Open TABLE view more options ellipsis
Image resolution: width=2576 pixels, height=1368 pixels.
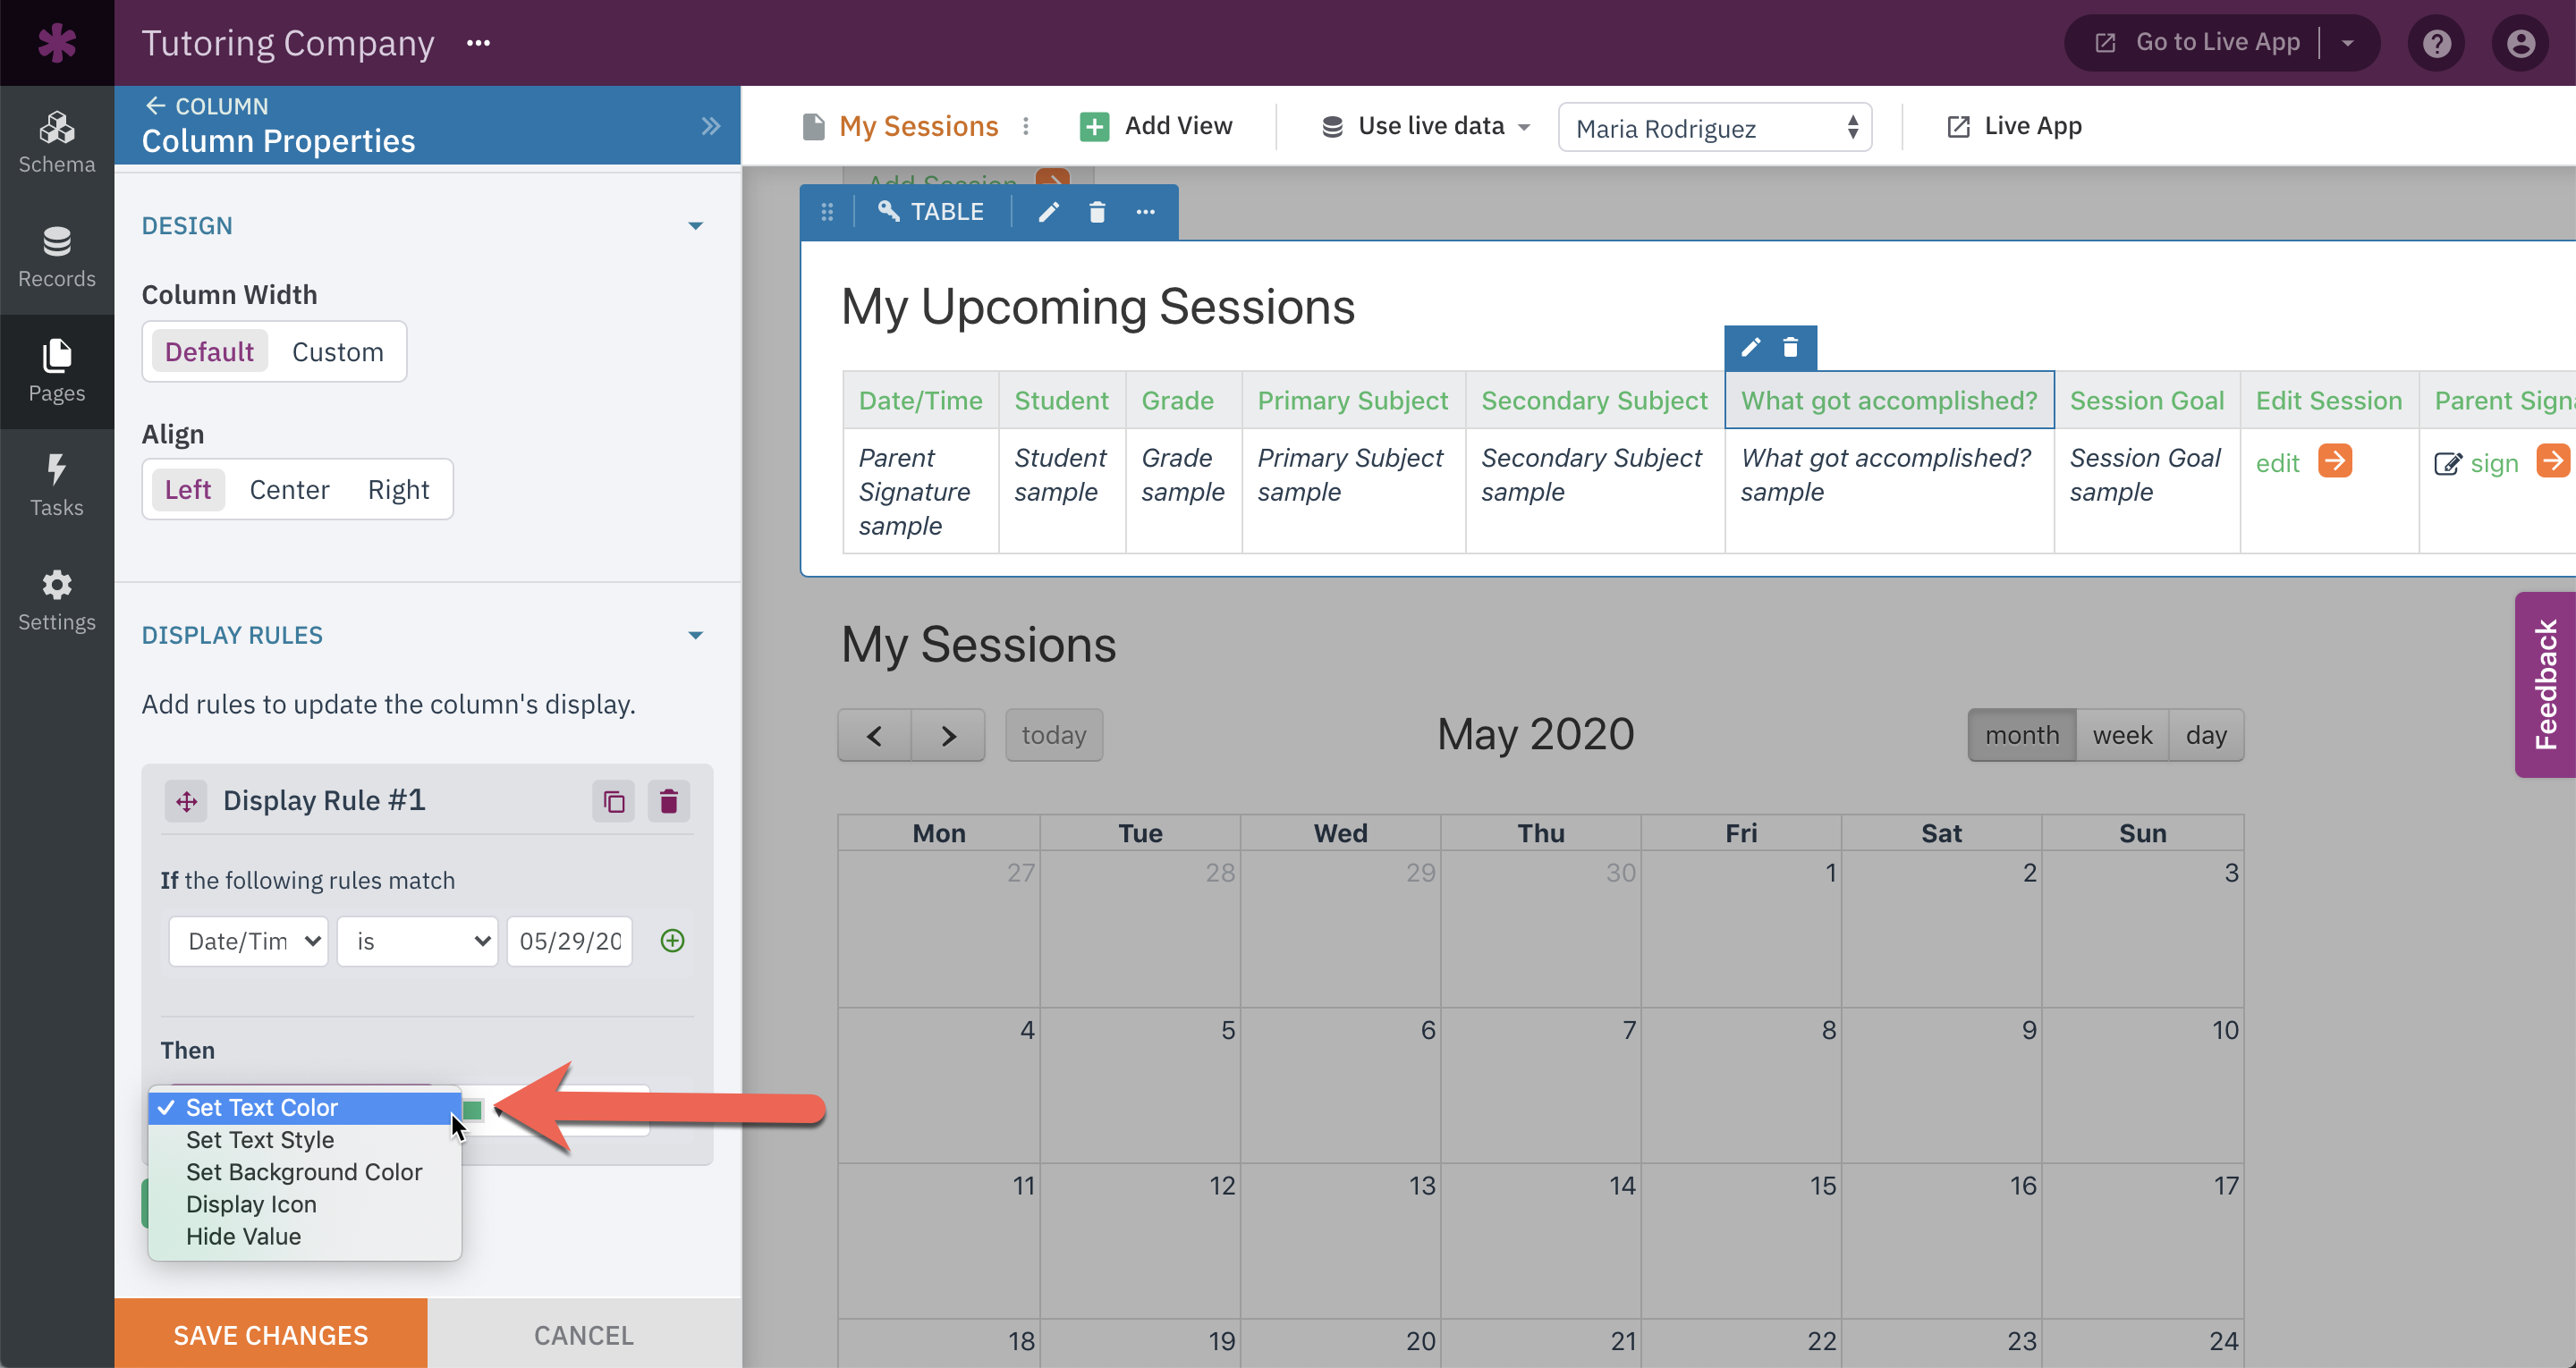pos(1145,212)
